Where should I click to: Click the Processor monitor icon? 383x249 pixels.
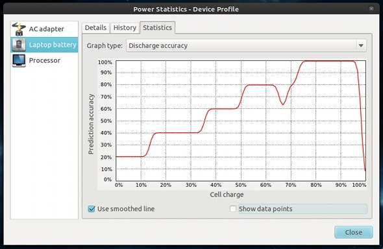[x=19, y=60]
